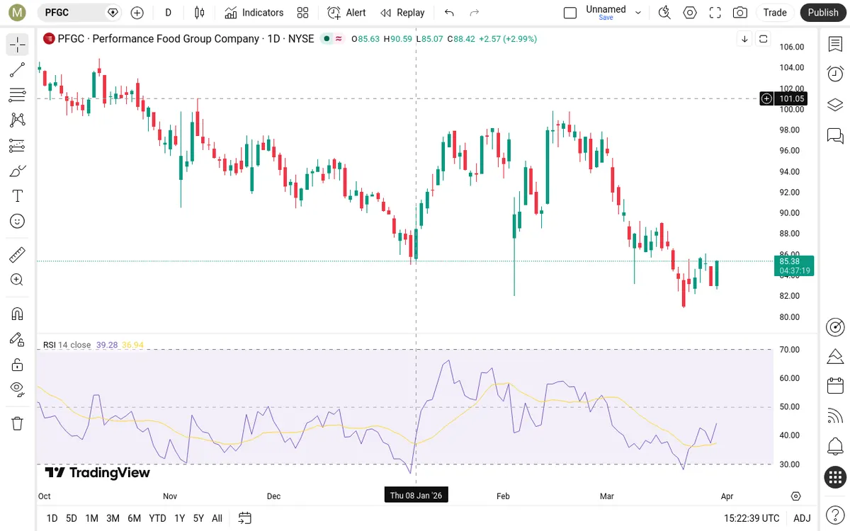This screenshot has height=531, width=850.
Task: Open the quick search icon
Action: [x=664, y=12]
